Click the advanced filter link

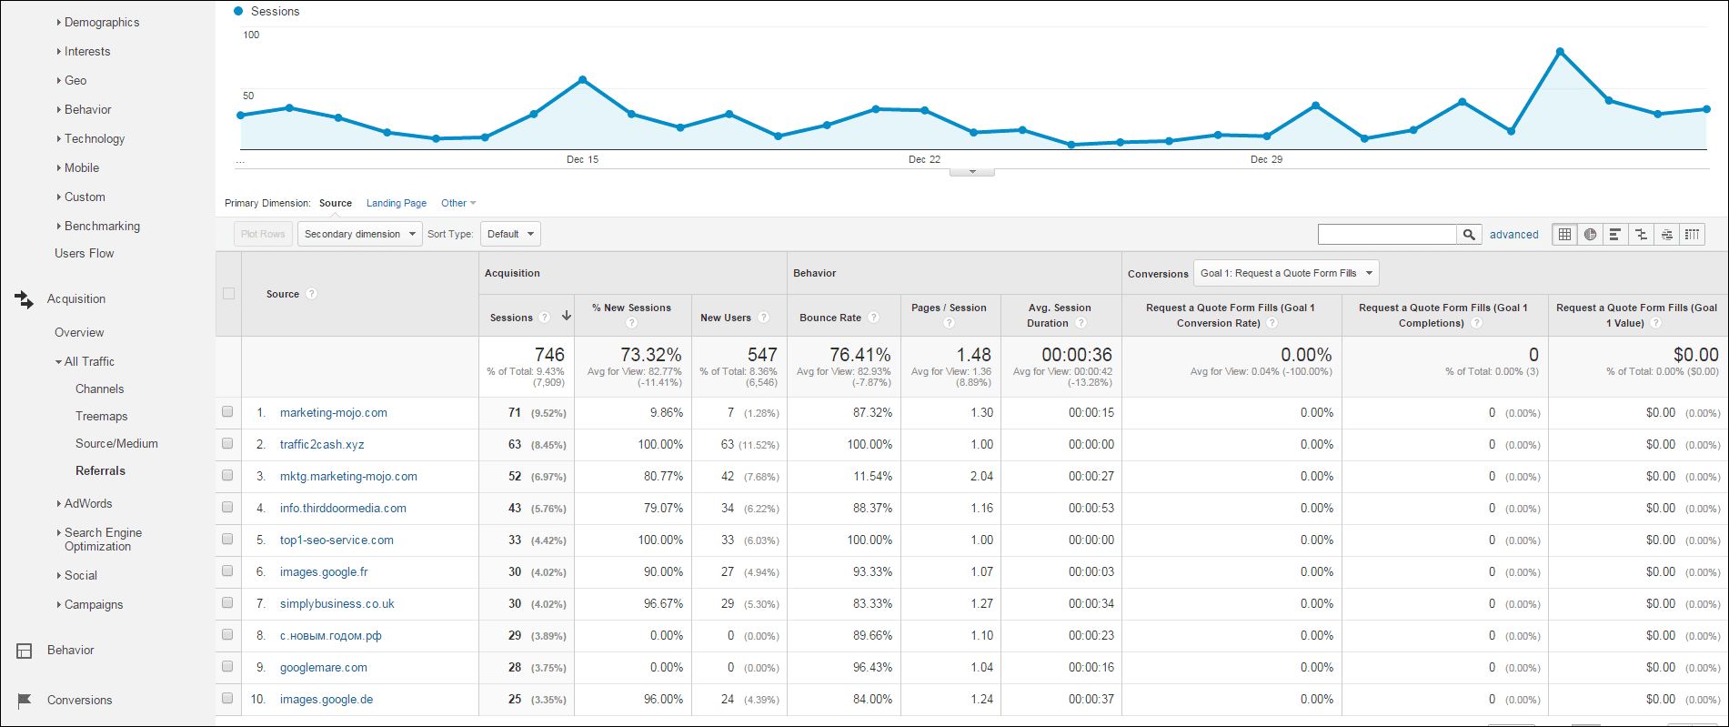coord(1513,234)
